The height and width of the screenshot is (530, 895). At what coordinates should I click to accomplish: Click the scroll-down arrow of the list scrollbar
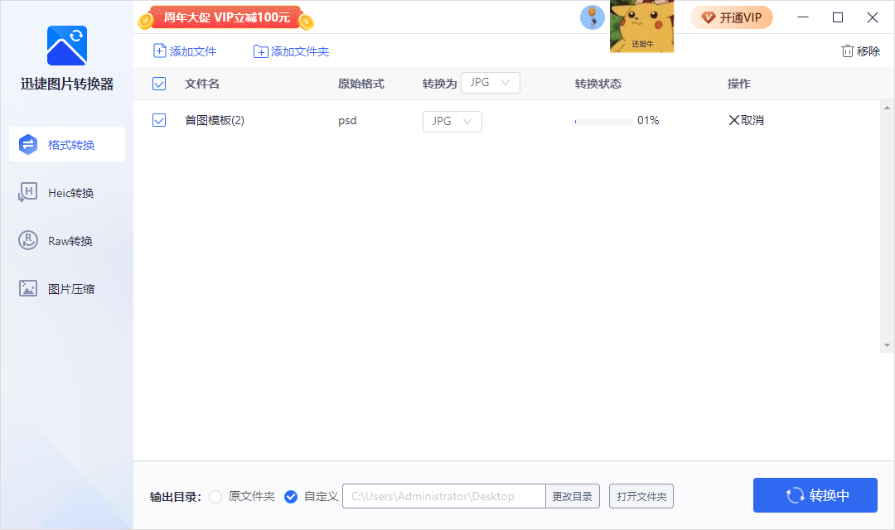(887, 345)
